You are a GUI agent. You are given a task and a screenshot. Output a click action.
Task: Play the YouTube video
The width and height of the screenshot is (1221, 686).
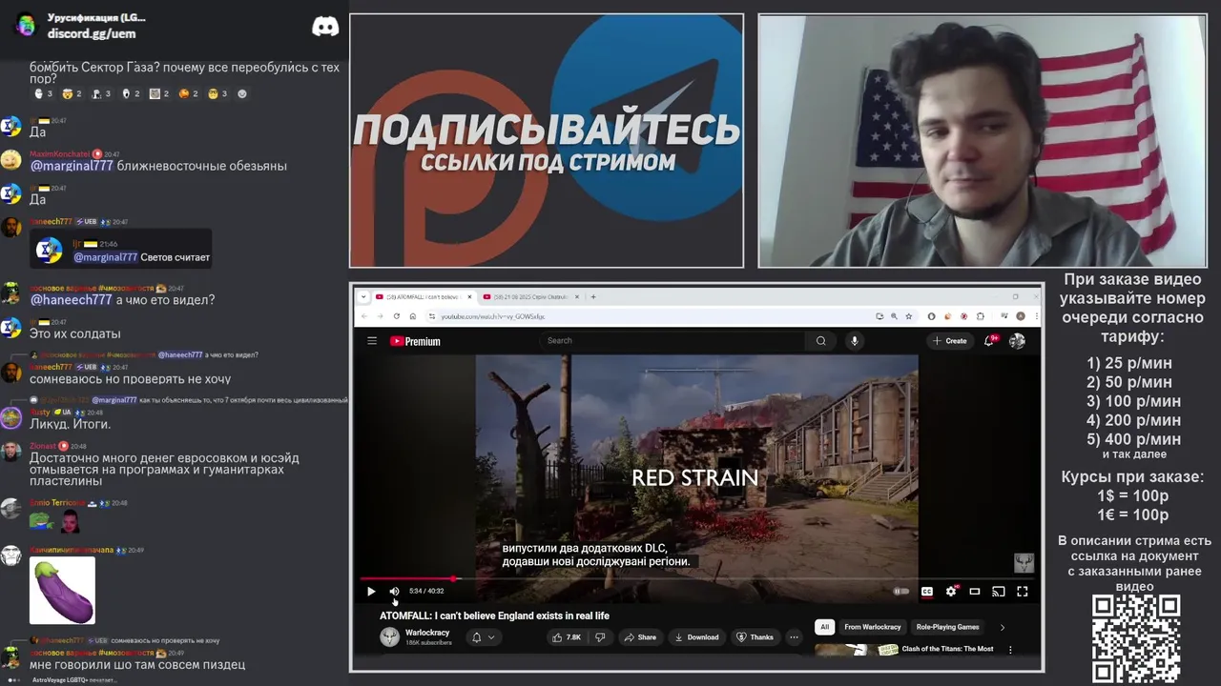(x=371, y=592)
